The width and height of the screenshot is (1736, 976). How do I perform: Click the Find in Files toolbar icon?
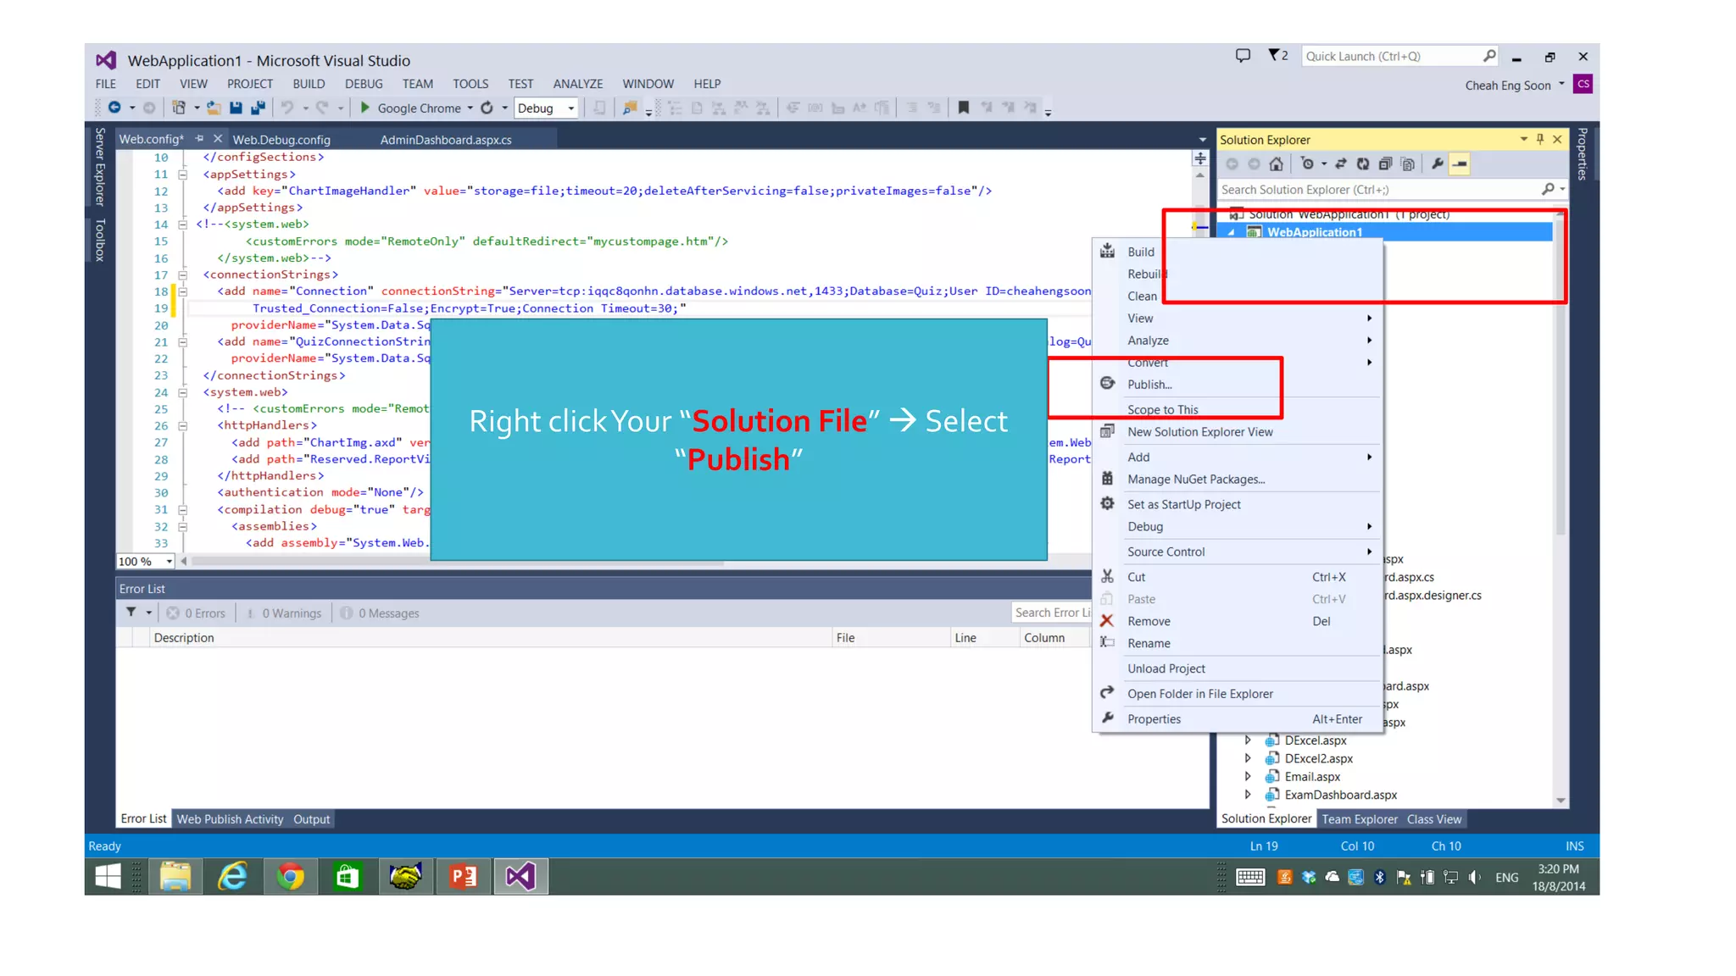(630, 108)
